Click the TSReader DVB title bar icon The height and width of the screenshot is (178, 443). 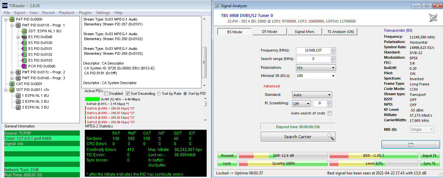click(5, 6)
